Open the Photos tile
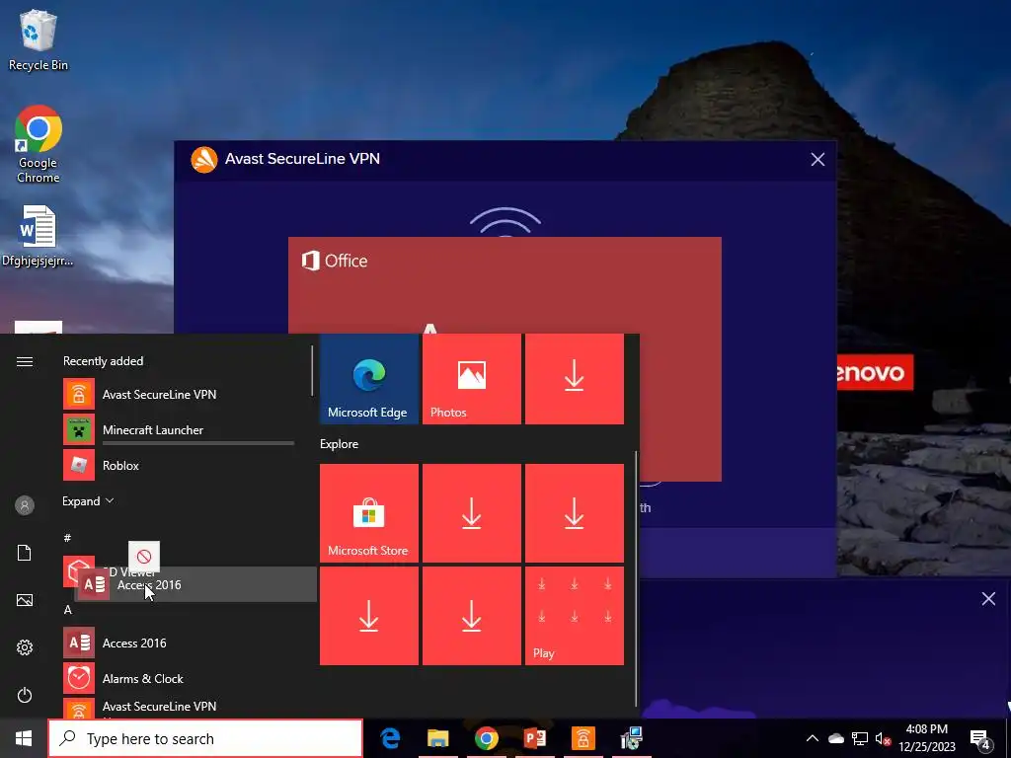 (x=471, y=379)
